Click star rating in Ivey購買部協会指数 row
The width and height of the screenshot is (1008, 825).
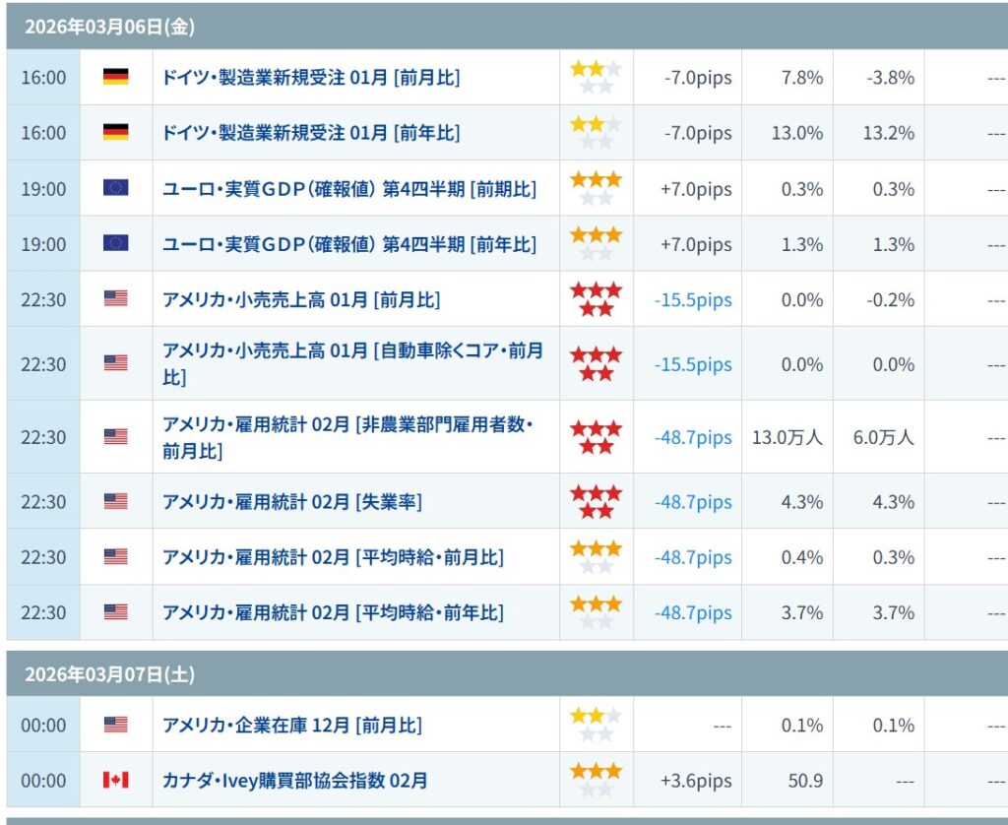[x=596, y=781]
